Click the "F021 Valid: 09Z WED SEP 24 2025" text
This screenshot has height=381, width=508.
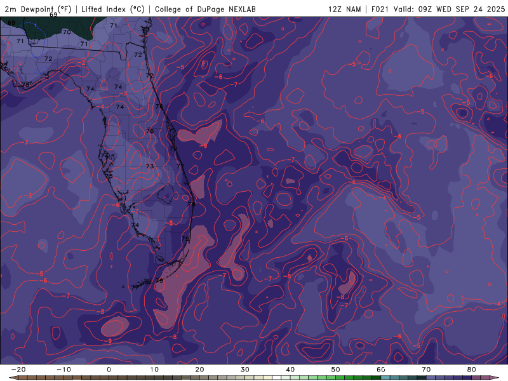[x=438, y=9]
